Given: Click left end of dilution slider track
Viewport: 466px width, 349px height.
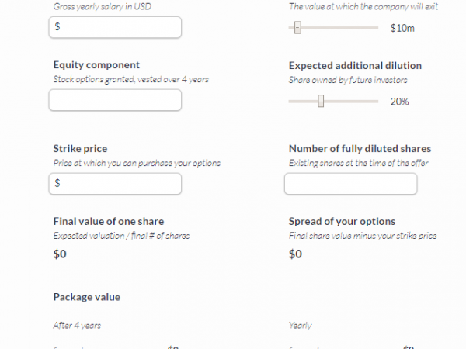Looking at the screenshot, I should [290, 101].
